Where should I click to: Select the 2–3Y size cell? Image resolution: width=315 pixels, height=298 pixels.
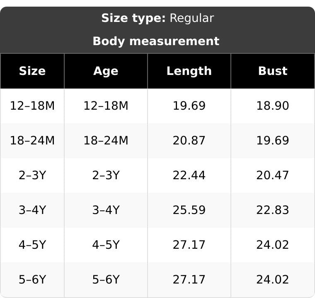32,175
